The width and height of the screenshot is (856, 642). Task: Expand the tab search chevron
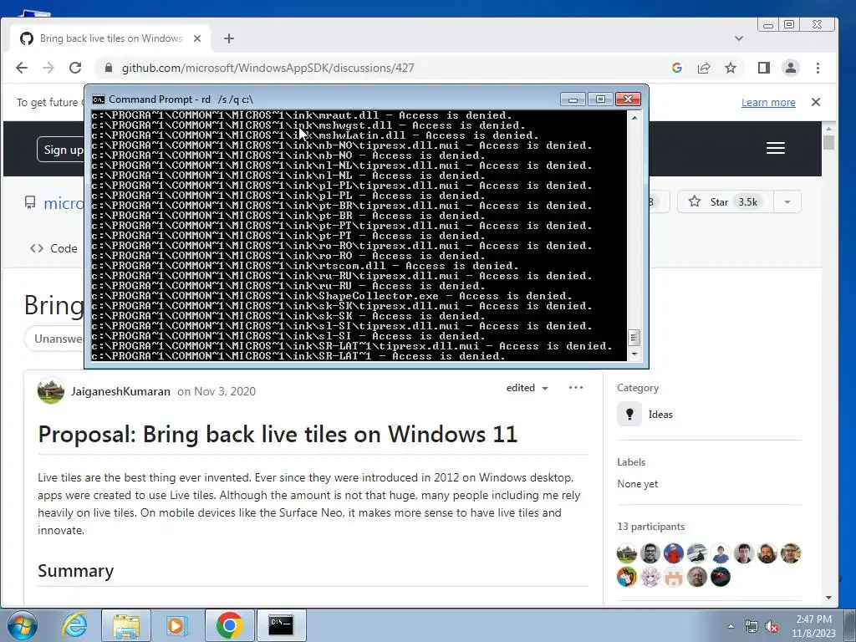(739, 38)
